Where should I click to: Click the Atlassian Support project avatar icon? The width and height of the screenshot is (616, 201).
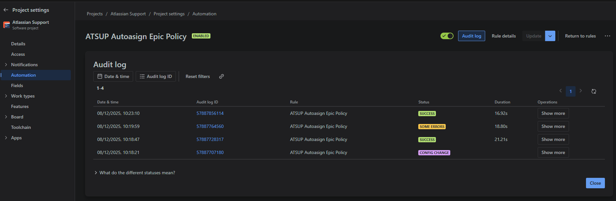coord(7,25)
